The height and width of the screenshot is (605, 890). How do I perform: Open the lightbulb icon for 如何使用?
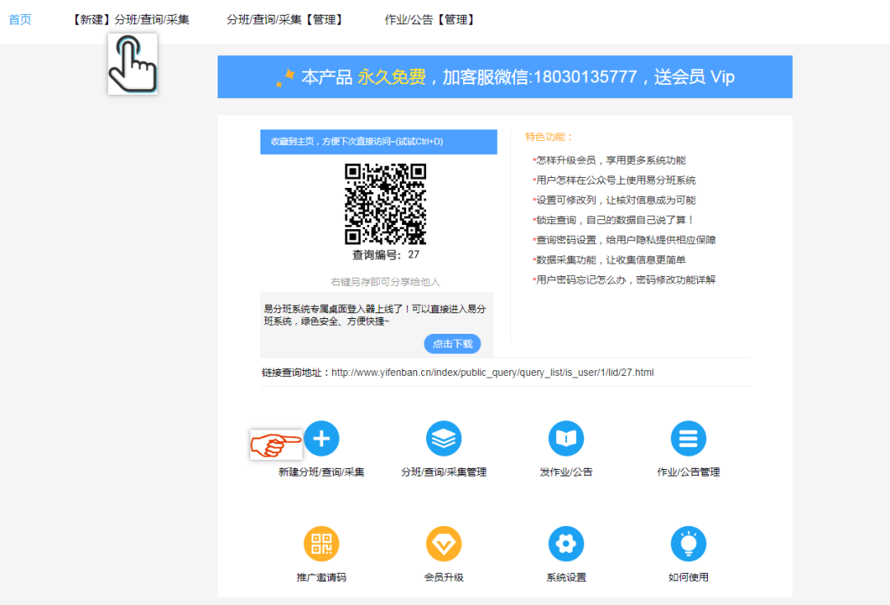[x=688, y=544]
